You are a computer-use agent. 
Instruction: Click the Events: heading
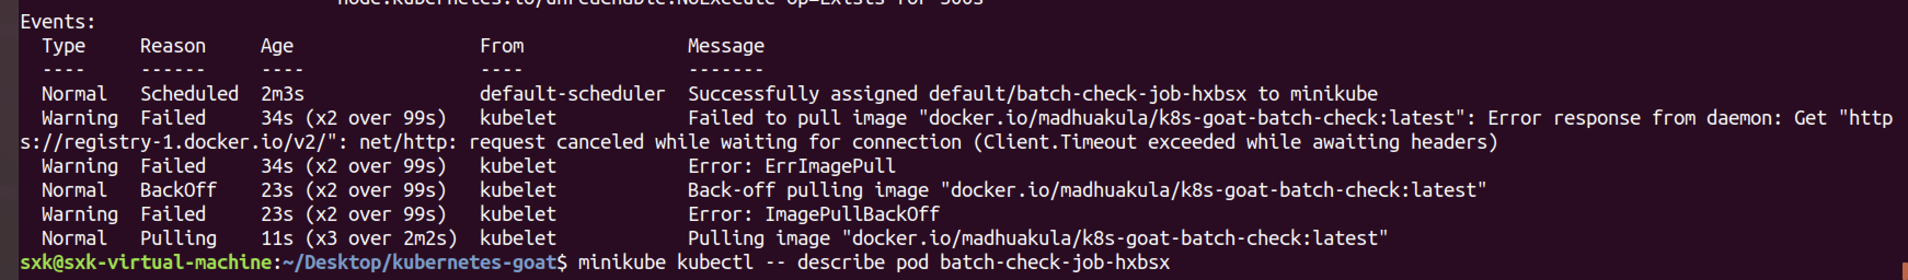click(58, 22)
